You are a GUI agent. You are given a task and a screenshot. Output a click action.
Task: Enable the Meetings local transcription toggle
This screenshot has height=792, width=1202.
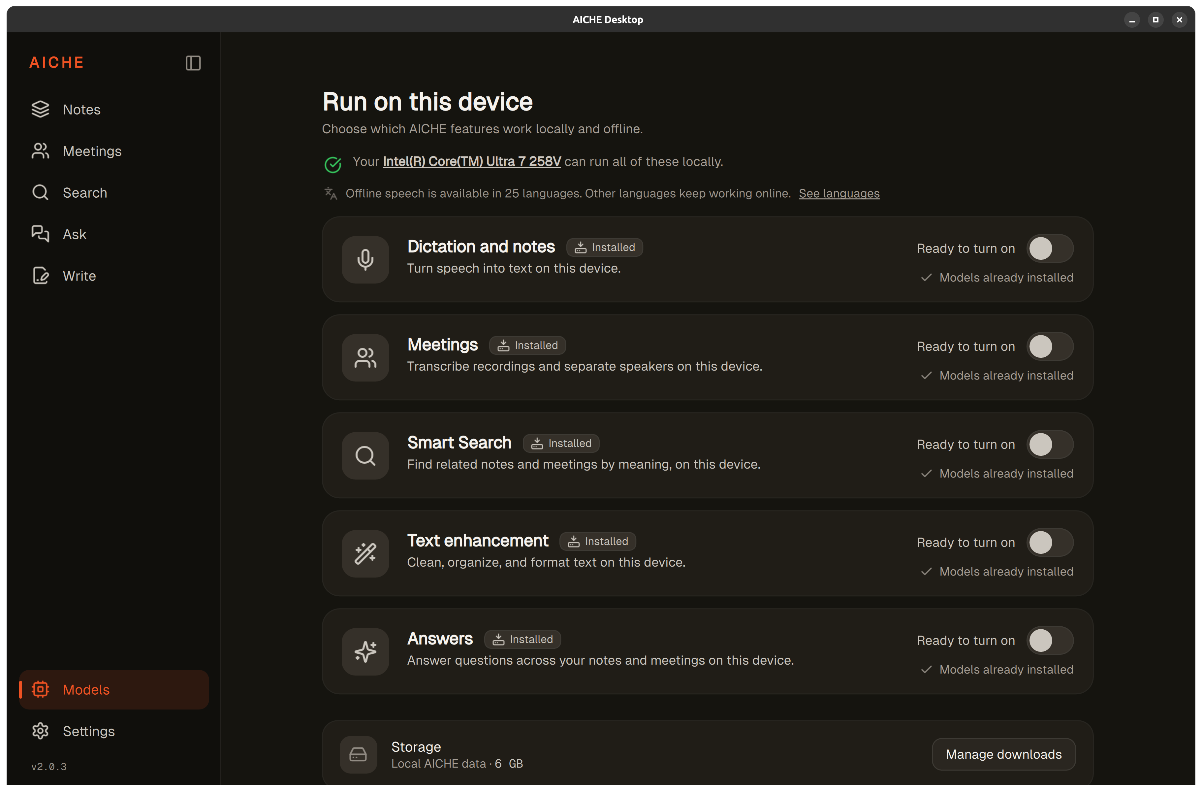point(1050,346)
